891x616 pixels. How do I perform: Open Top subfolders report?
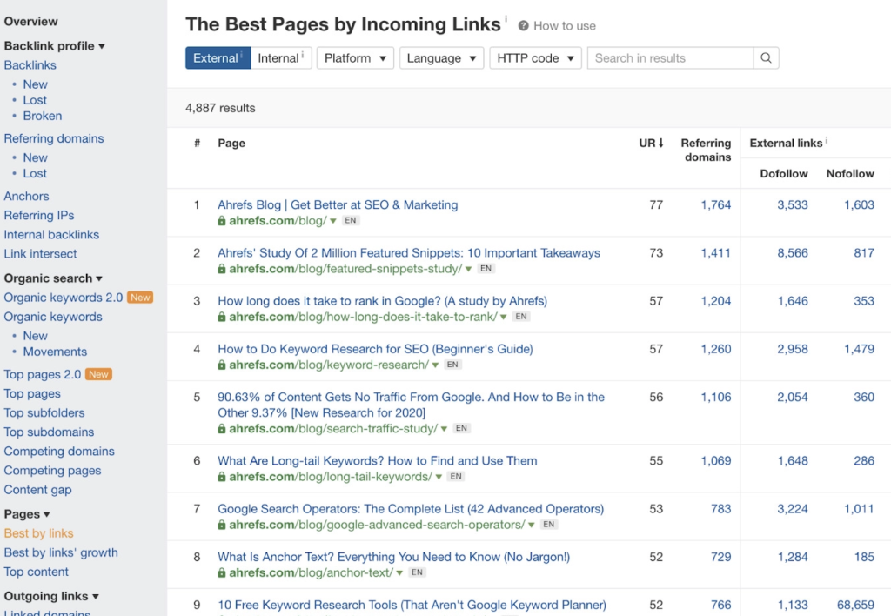[x=44, y=413]
